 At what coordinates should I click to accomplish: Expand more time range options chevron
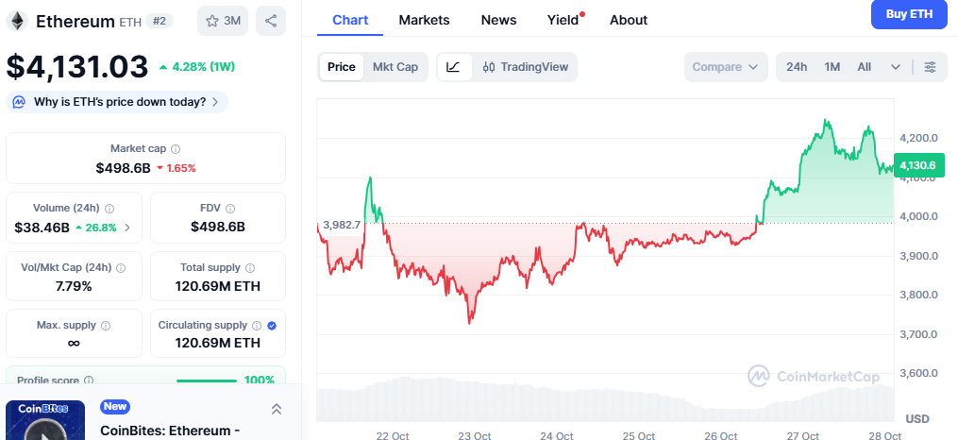click(895, 67)
